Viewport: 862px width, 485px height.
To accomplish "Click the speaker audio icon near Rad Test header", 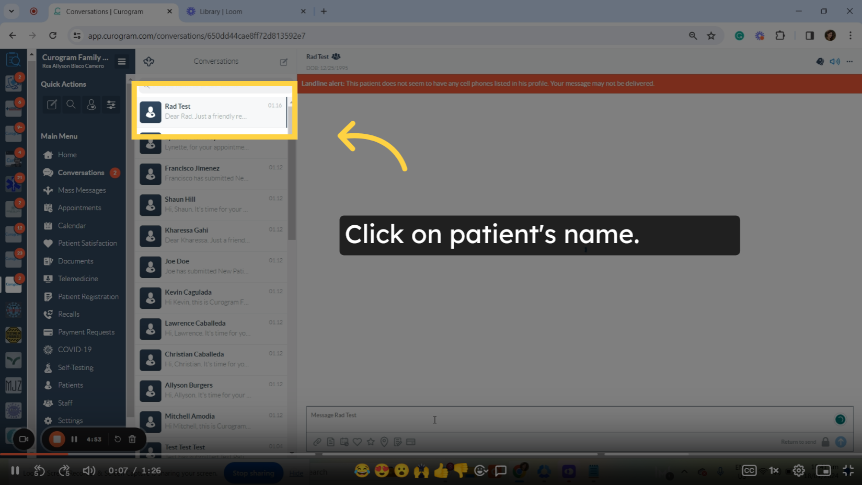I will pyautogui.click(x=834, y=61).
